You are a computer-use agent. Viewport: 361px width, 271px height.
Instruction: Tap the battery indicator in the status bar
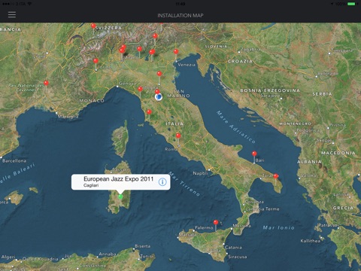(351, 4)
